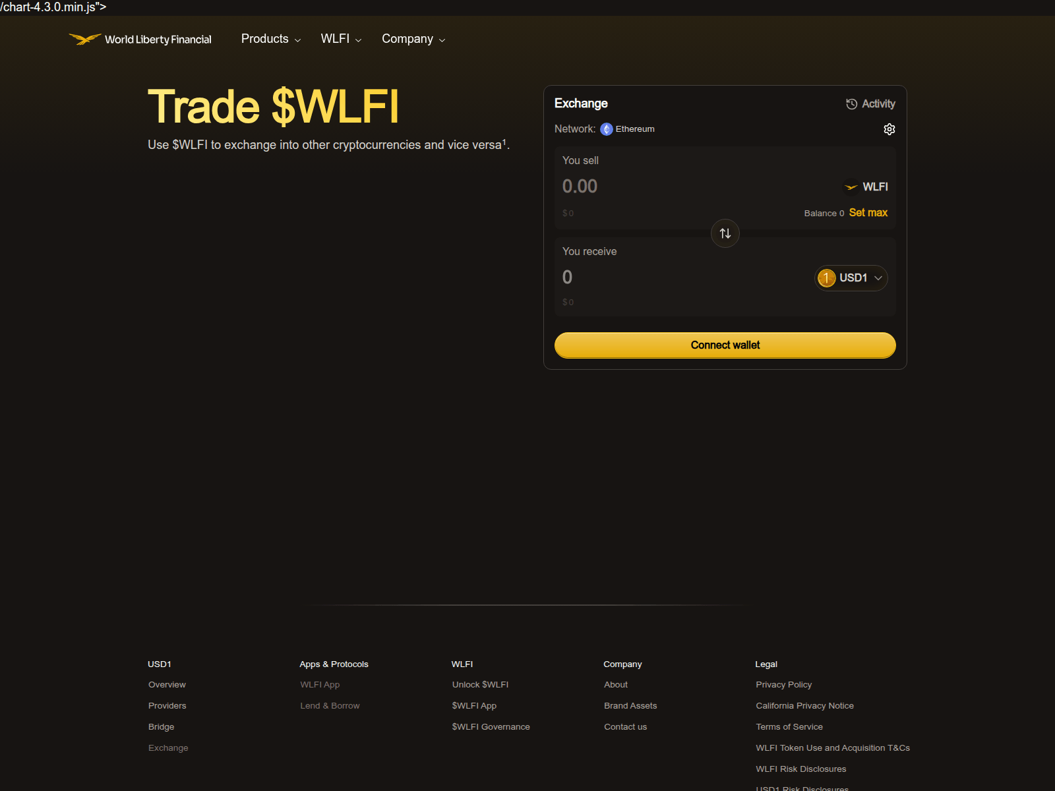Image resolution: width=1055 pixels, height=791 pixels.
Task: Open the Lend & Borrow footer link
Action: 330,706
